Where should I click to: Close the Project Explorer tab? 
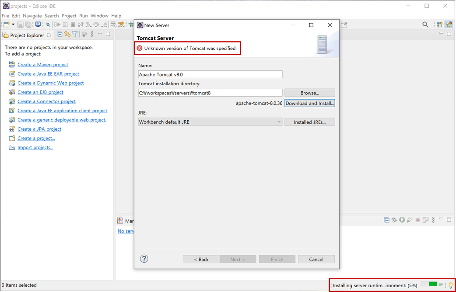[49, 35]
